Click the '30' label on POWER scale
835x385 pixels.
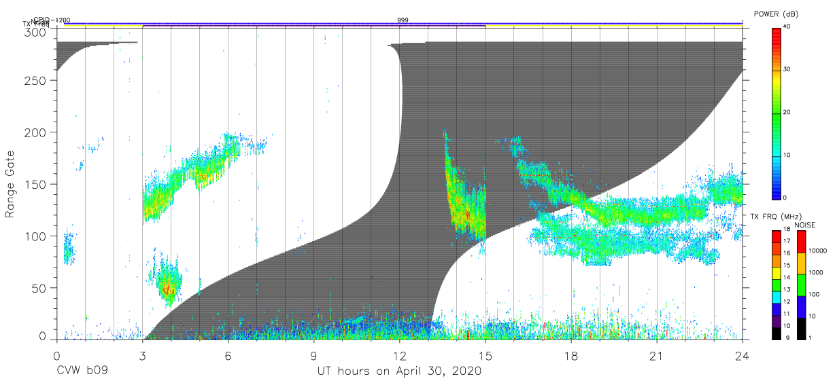coord(788,69)
